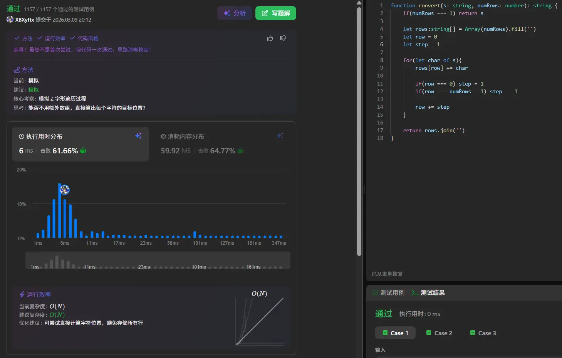Viewport: 562px width, 358px height.
Task: Select the Case 2 test case
Action: click(x=439, y=333)
